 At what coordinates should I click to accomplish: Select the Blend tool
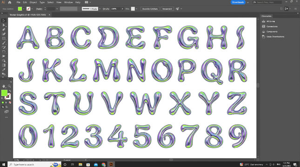[x=4, y=74]
